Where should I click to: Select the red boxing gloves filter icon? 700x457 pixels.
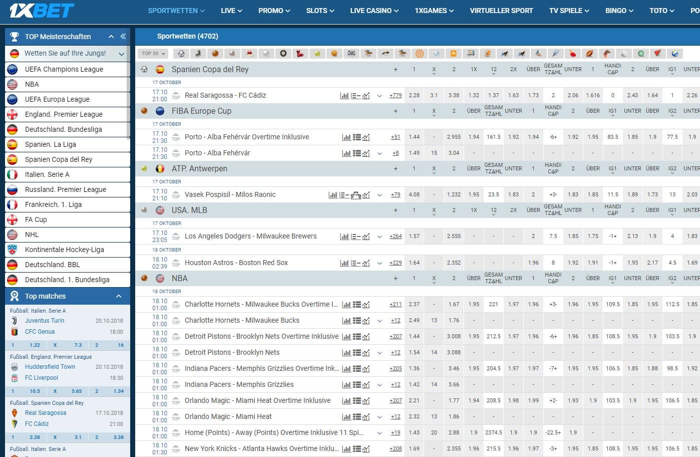300,53
